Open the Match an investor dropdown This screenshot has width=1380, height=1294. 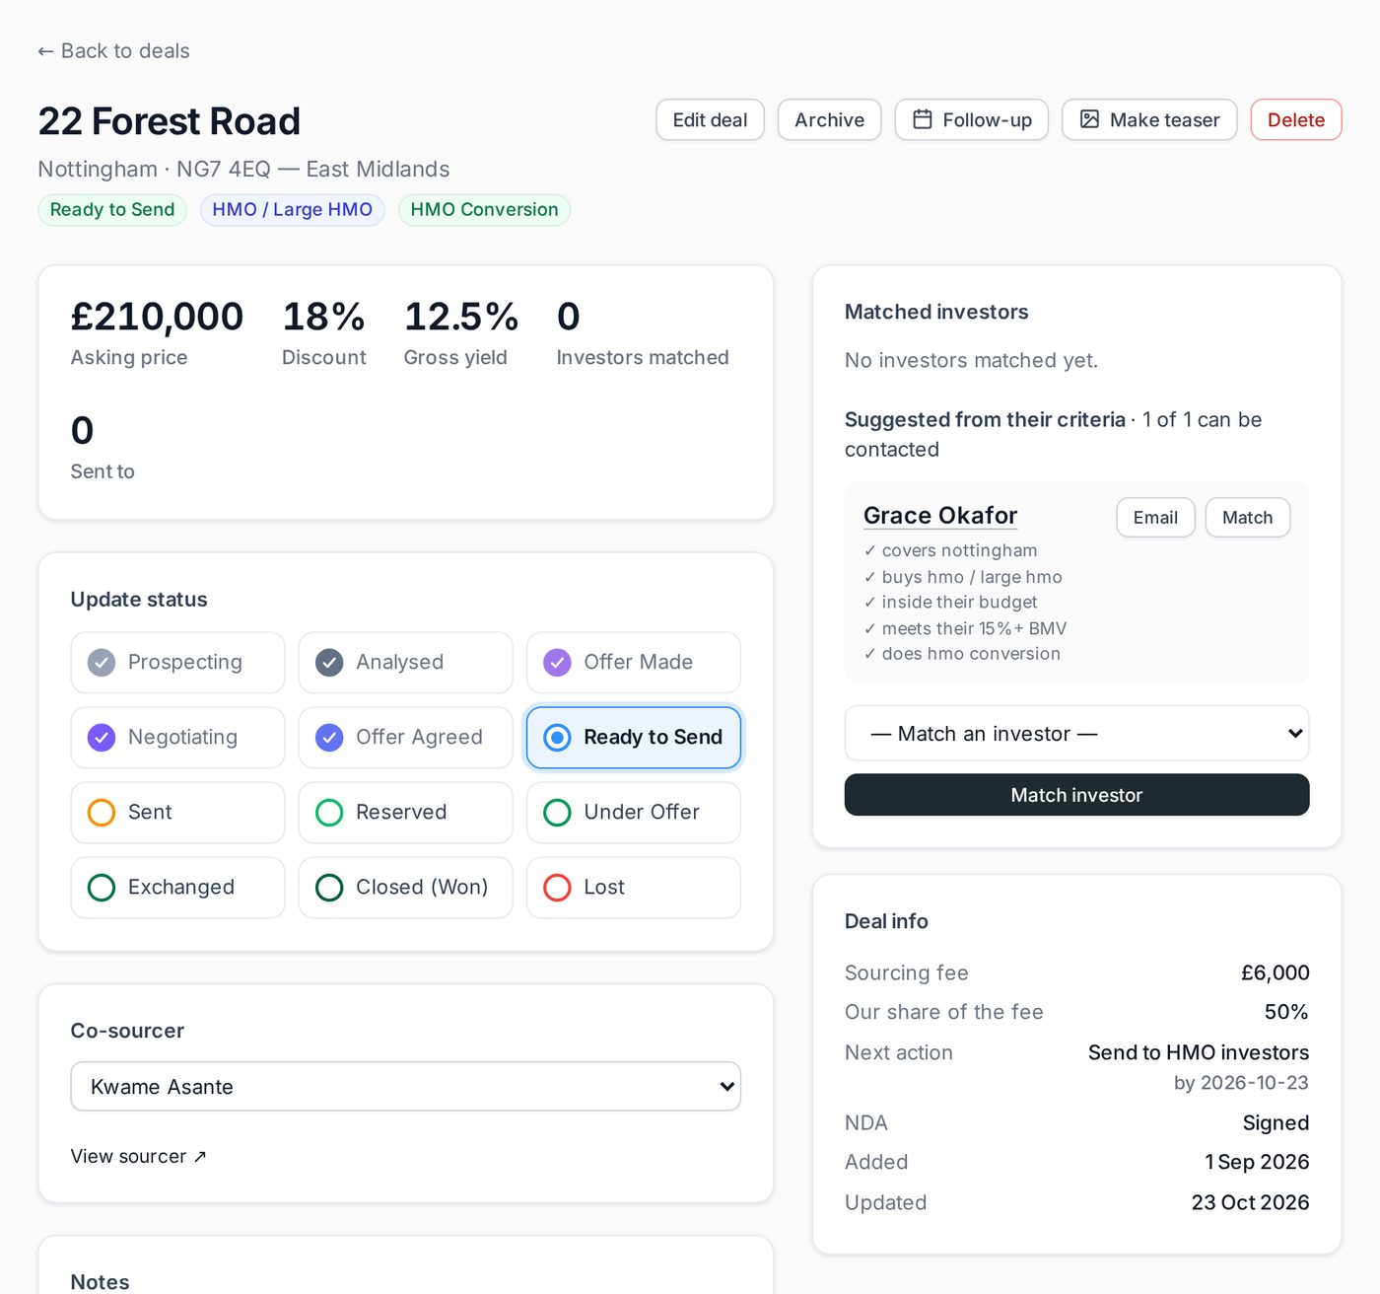pos(1076,733)
